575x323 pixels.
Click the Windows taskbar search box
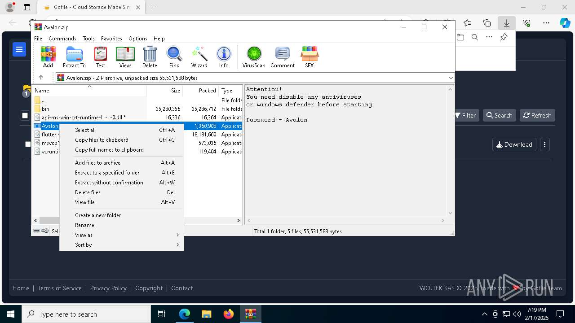[86, 314]
